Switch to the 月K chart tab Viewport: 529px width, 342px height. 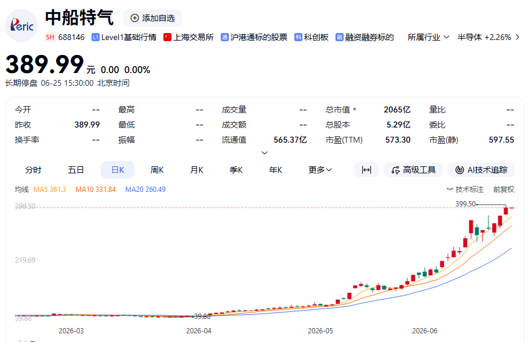click(x=196, y=170)
